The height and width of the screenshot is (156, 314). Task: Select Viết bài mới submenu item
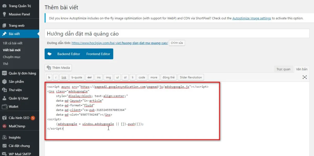tap(12, 50)
